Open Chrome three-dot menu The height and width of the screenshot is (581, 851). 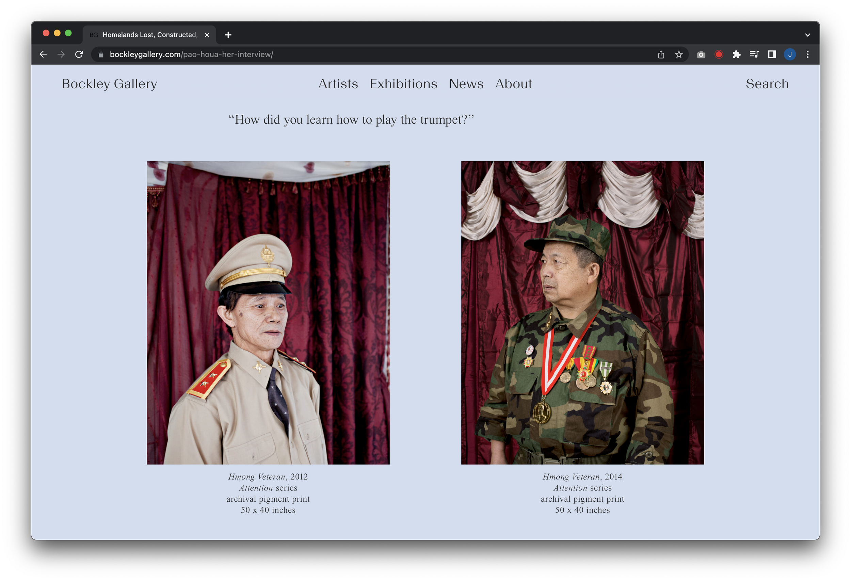[807, 54]
